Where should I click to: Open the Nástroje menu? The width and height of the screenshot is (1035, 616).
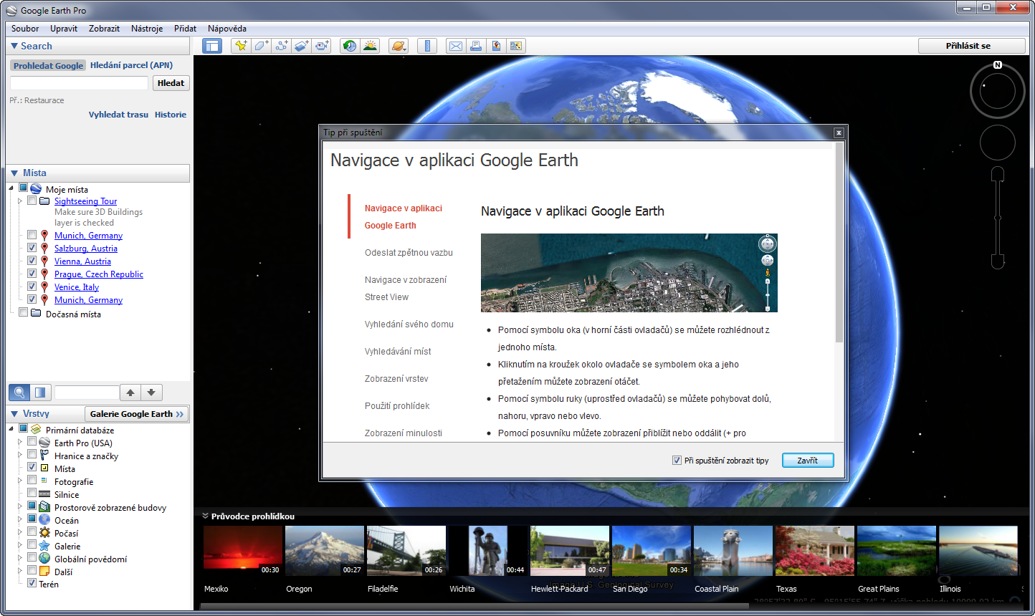pos(147,29)
